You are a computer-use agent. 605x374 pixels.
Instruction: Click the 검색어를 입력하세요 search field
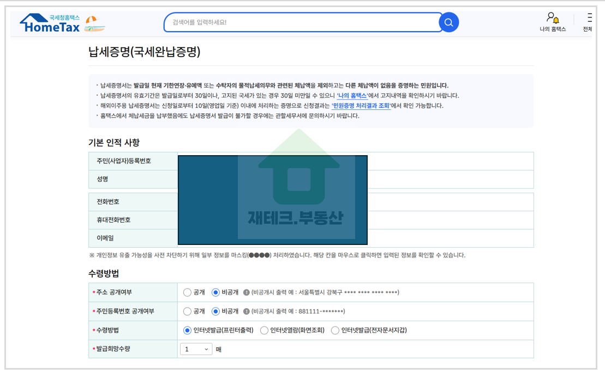point(300,22)
